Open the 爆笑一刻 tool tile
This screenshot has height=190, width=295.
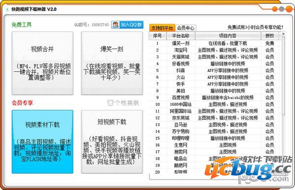(x=112, y=63)
